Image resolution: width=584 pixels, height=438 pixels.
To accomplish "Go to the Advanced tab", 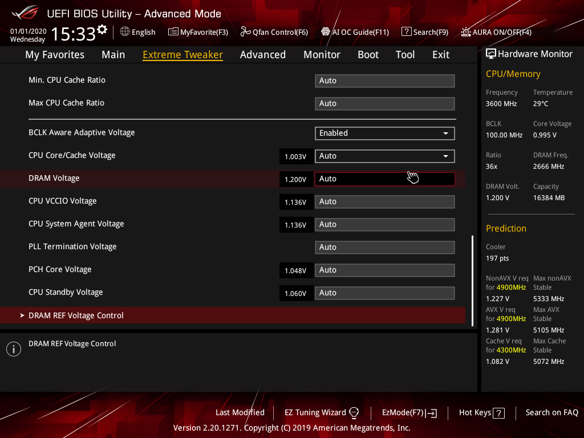I will (263, 55).
